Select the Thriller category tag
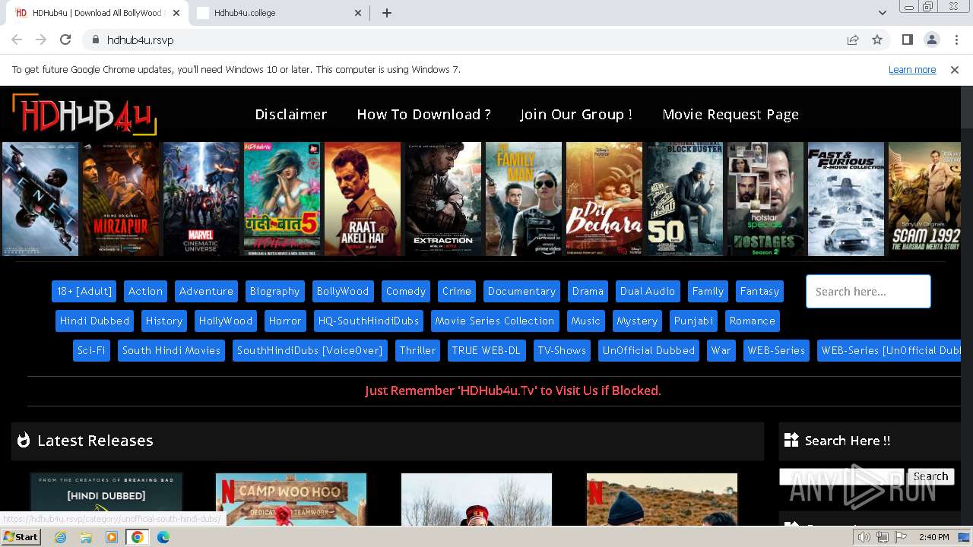 point(418,350)
